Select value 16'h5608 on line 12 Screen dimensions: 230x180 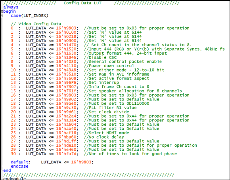(x=66, y=78)
